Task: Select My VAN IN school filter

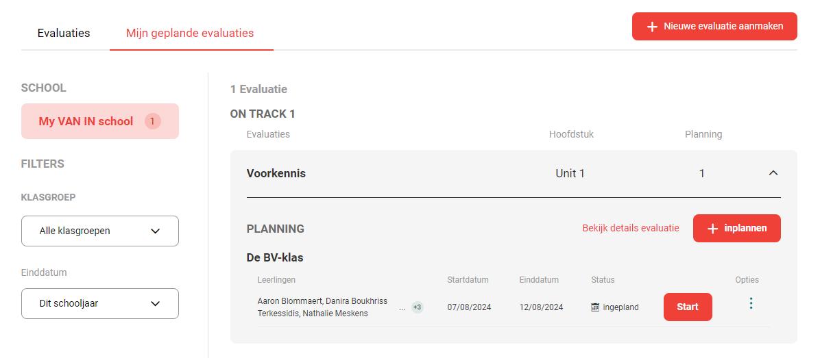Action: (x=100, y=121)
